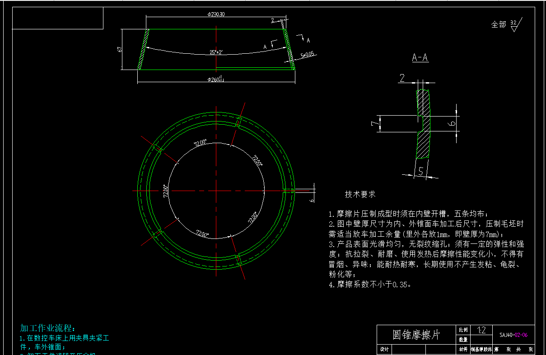Click the scale value 1:2
The height and width of the screenshot is (355, 546).
(481, 330)
